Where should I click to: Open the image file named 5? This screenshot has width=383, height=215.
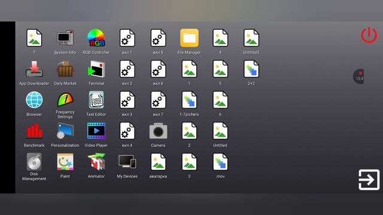(220, 69)
